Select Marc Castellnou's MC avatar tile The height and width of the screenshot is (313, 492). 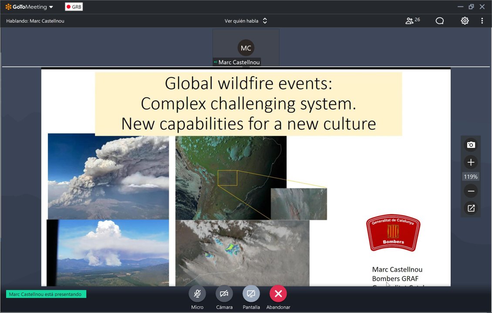click(246, 48)
